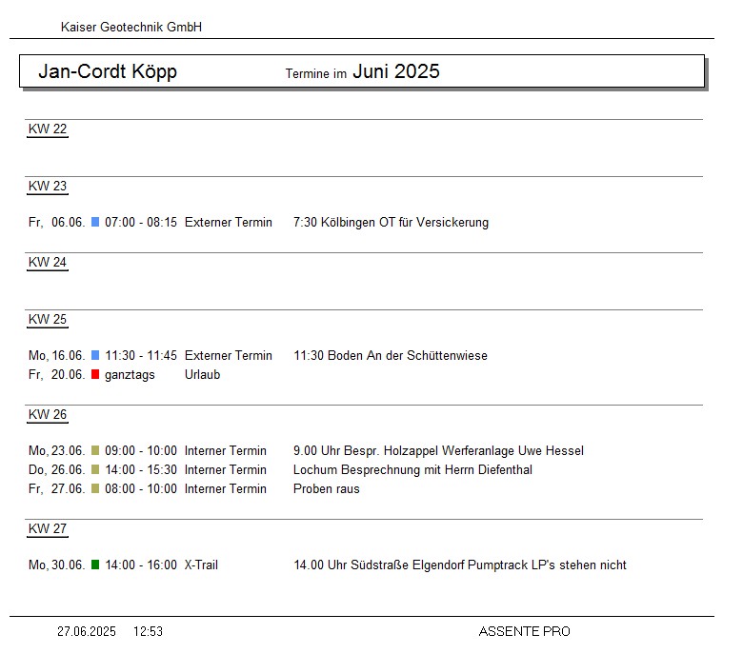The width and height of the screenshot is (743, 654).
Task: Open the Proben raus appointment
Action: (327, 489)
